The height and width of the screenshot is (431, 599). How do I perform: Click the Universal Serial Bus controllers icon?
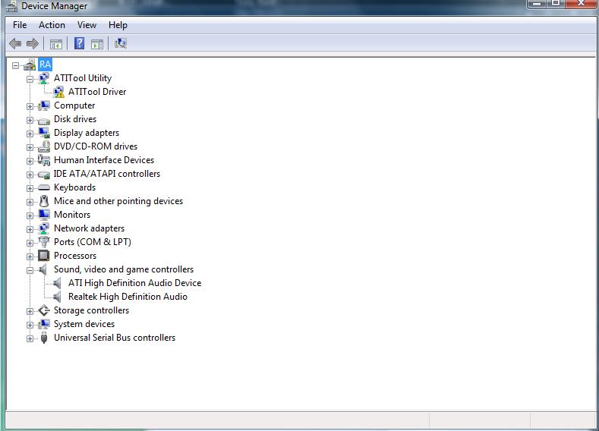click(x=44, y=338)
